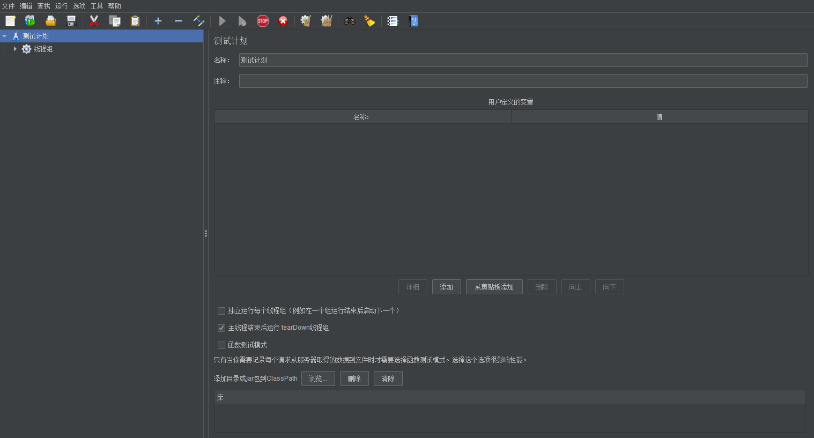Start the test with the play icon

[222, 21]
